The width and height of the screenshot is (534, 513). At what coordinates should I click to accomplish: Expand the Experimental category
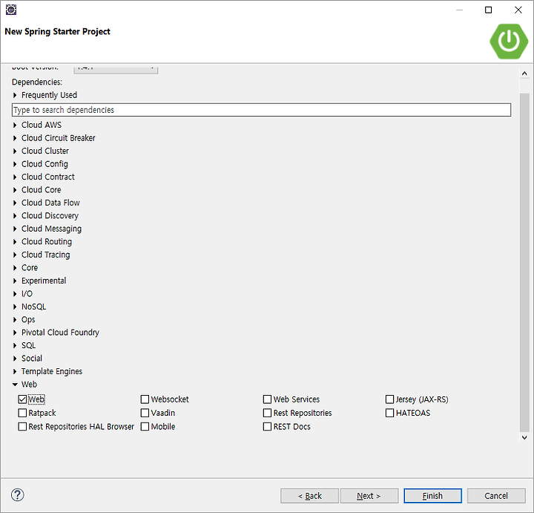pos(15,281)
